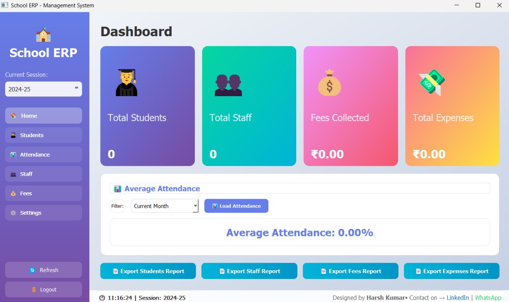Refresh the dashboard data
Screen dimensions: 509x302
(43, 270)
